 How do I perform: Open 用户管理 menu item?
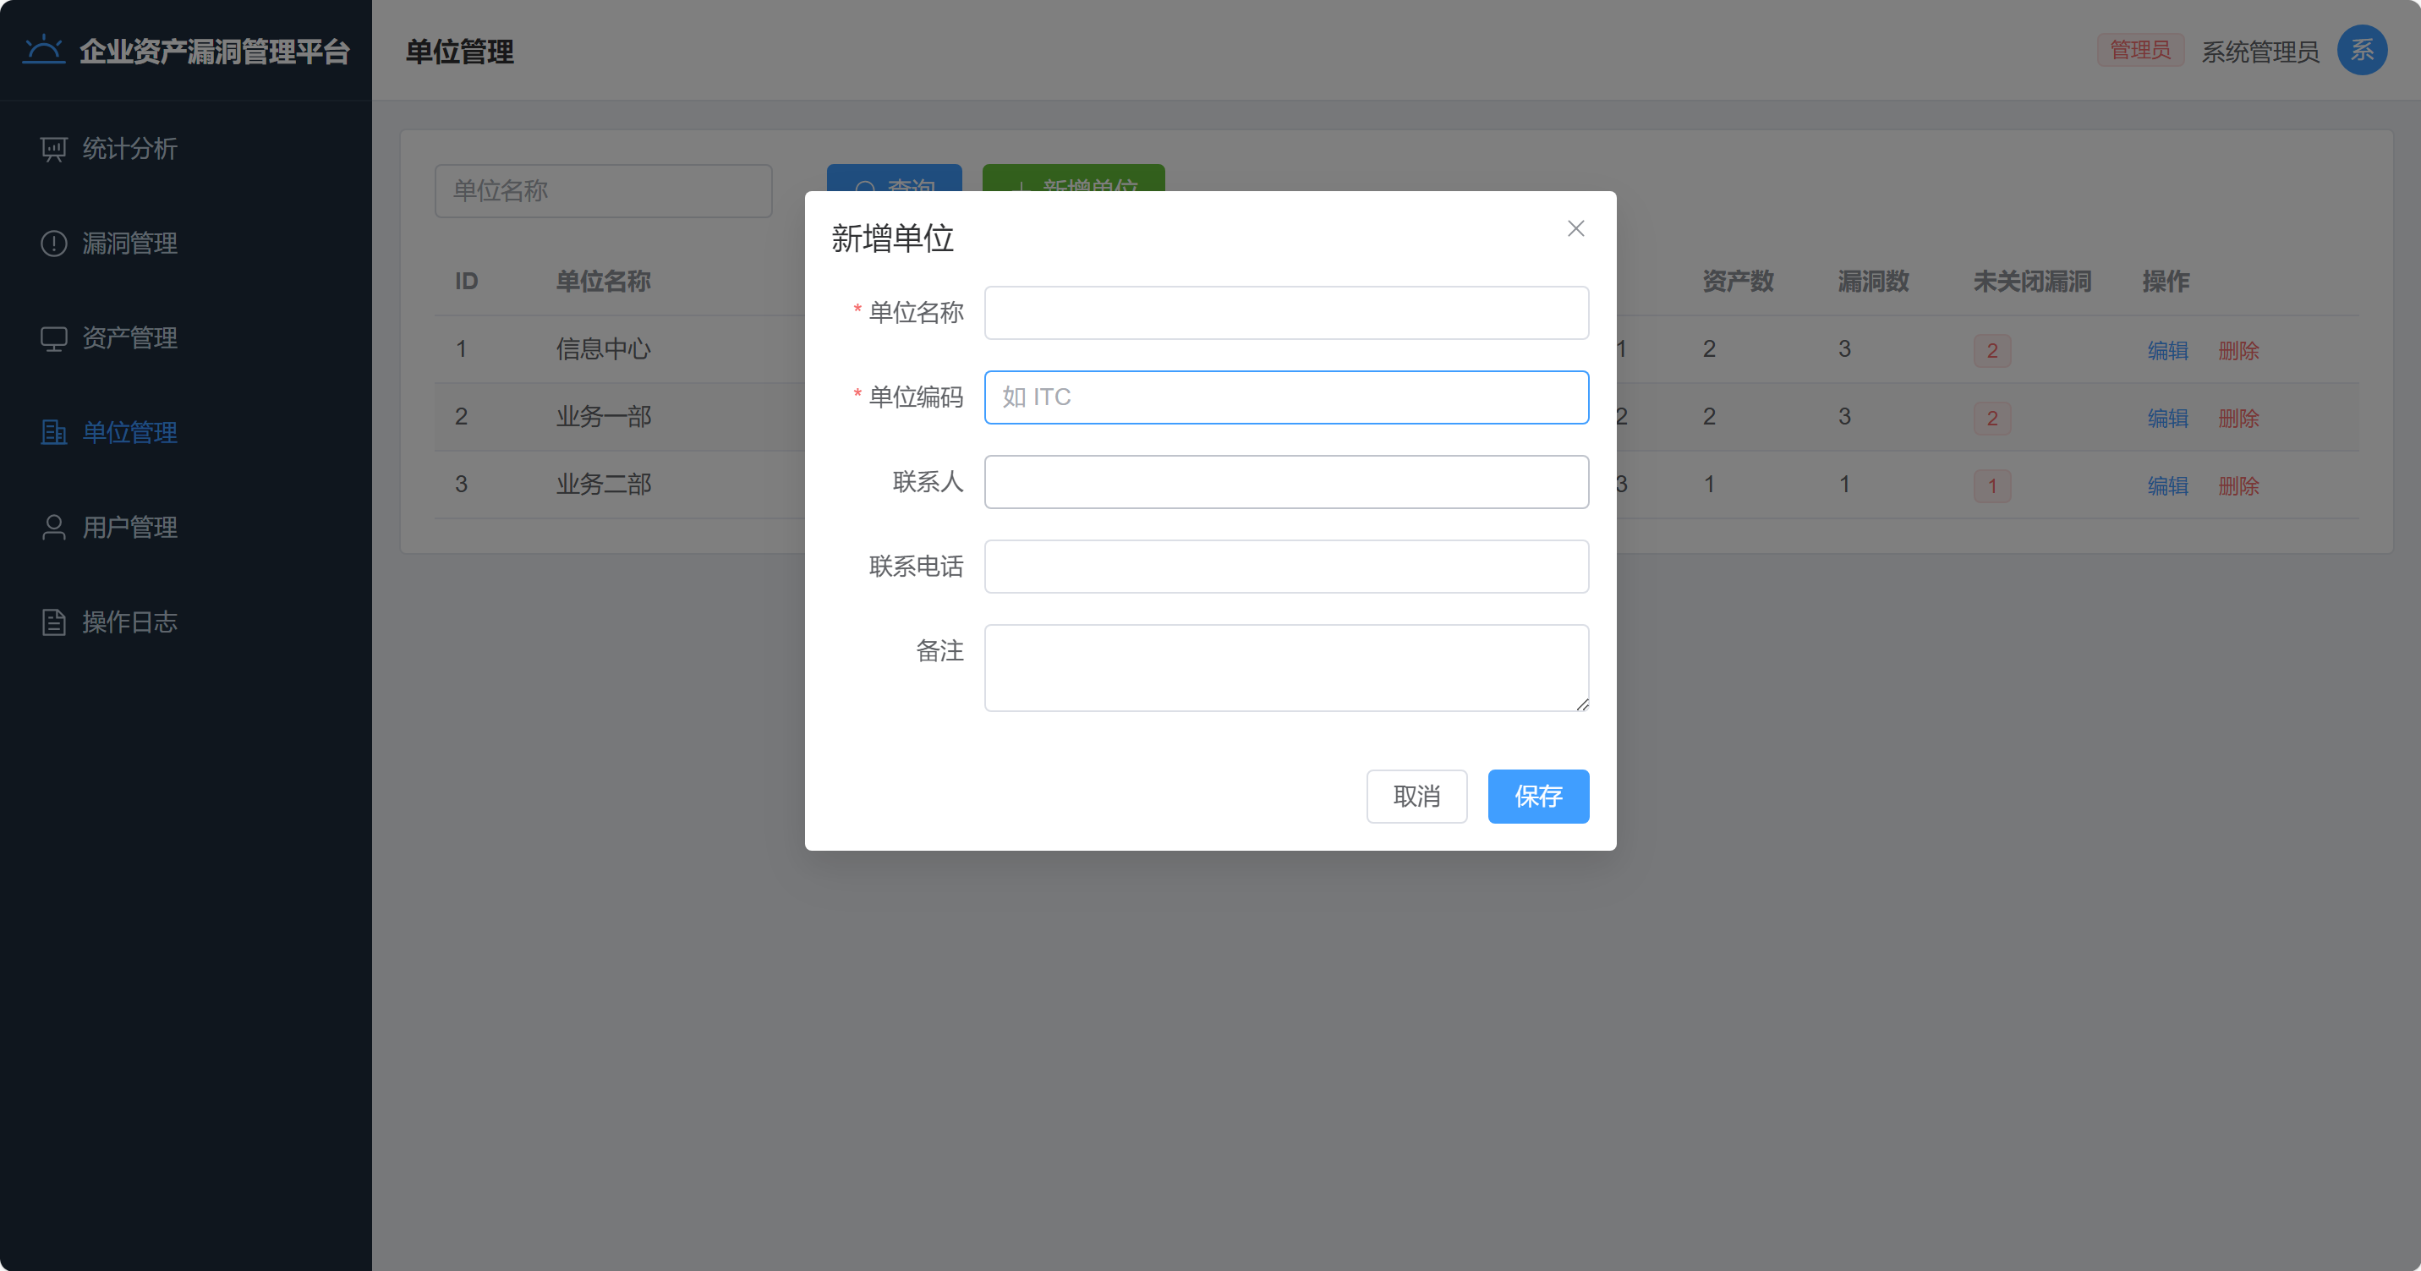pyautogui.click(x=186, y=528)
